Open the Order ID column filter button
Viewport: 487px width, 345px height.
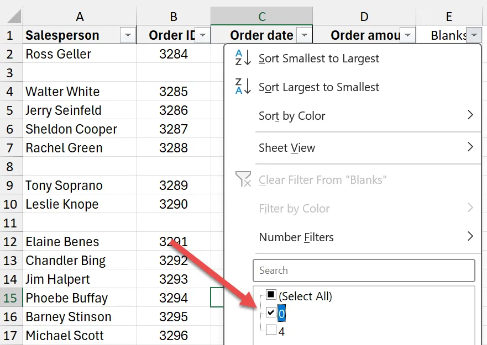[203, 36]
